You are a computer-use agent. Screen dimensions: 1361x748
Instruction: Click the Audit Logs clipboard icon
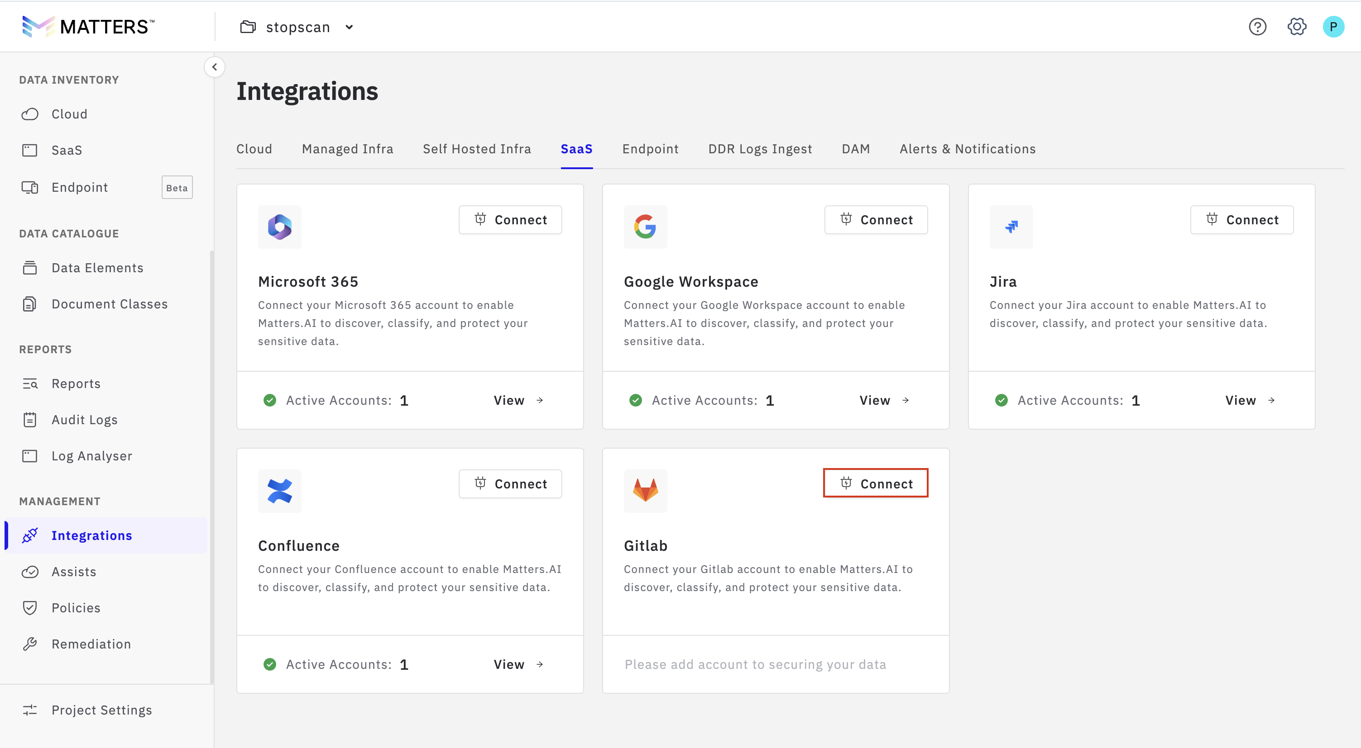point(30,420)
